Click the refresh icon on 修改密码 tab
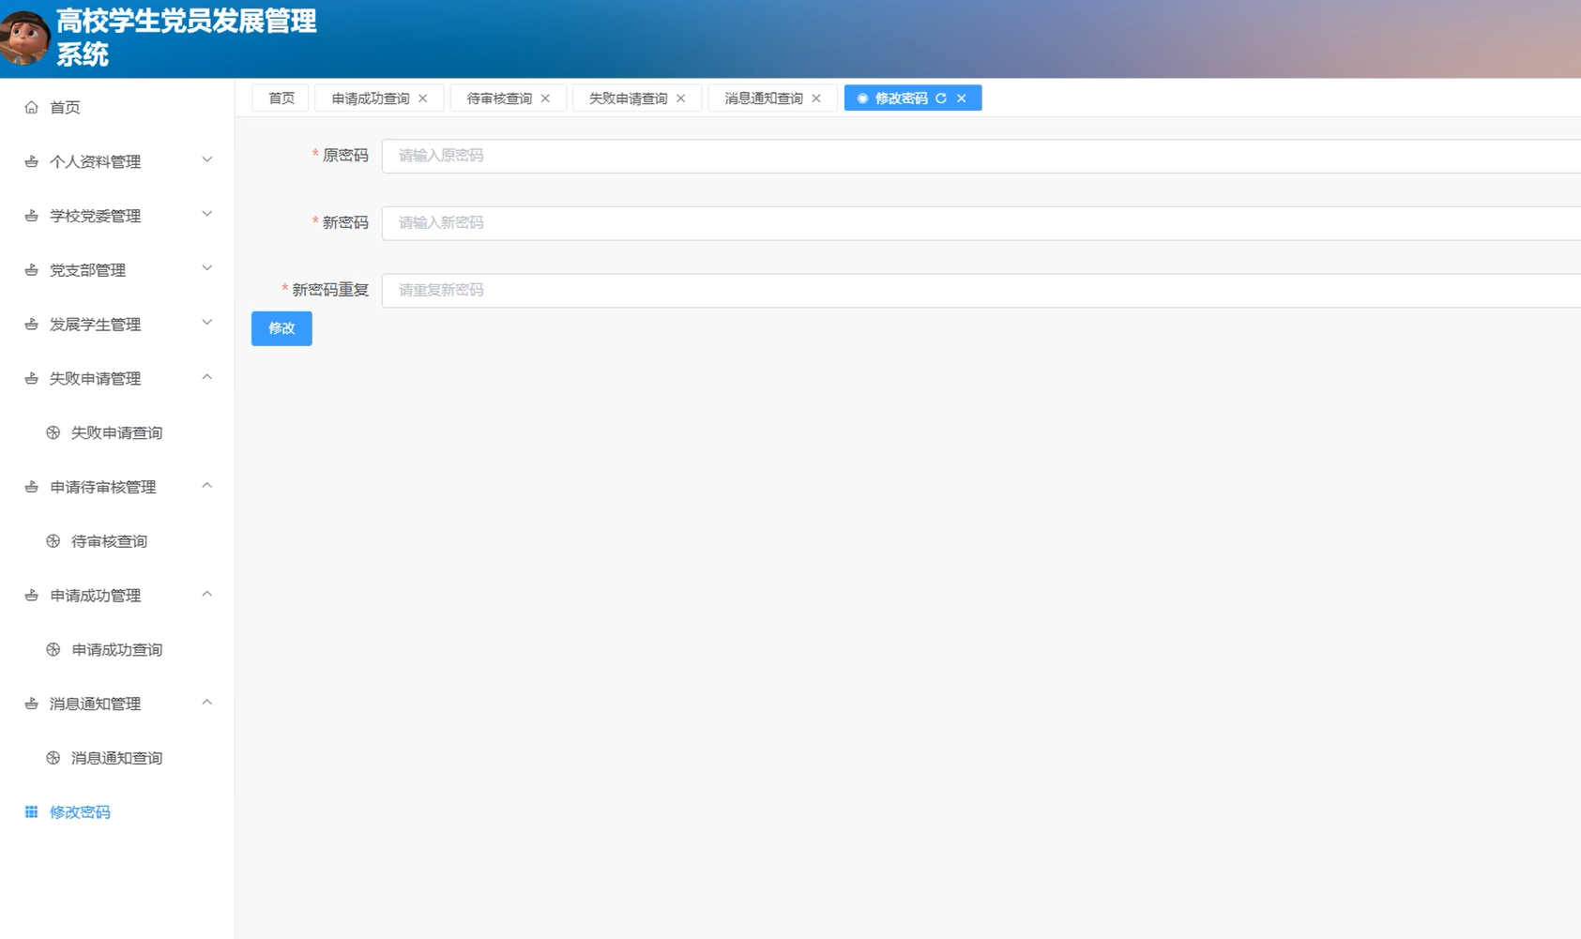Viewport: 1581px width, 939px height. point(943,98)
